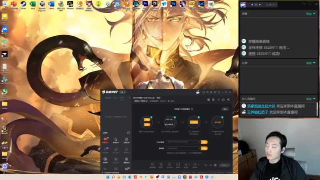Click the heart favorite icon in music player

(x=267, y=4)
